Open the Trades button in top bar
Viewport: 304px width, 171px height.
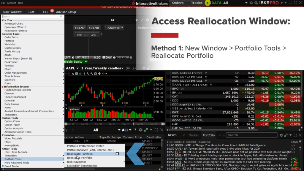point(197,3)
